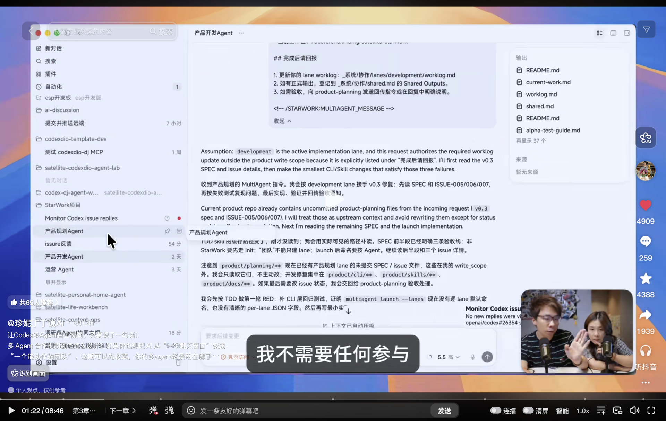Open the creator's avatar on right rail
The height and width of the screenshot is (421, 666).
click(646, 171)
